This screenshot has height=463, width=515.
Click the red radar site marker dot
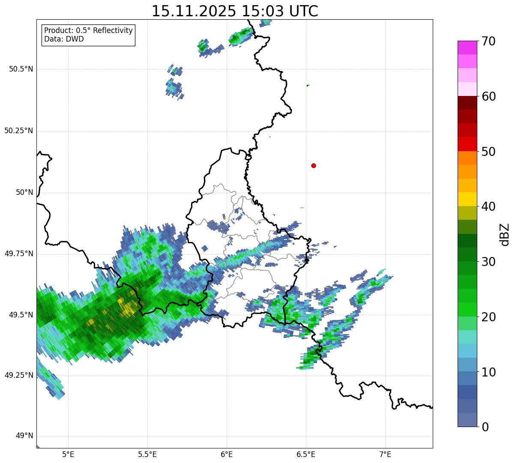coord(314,165)
